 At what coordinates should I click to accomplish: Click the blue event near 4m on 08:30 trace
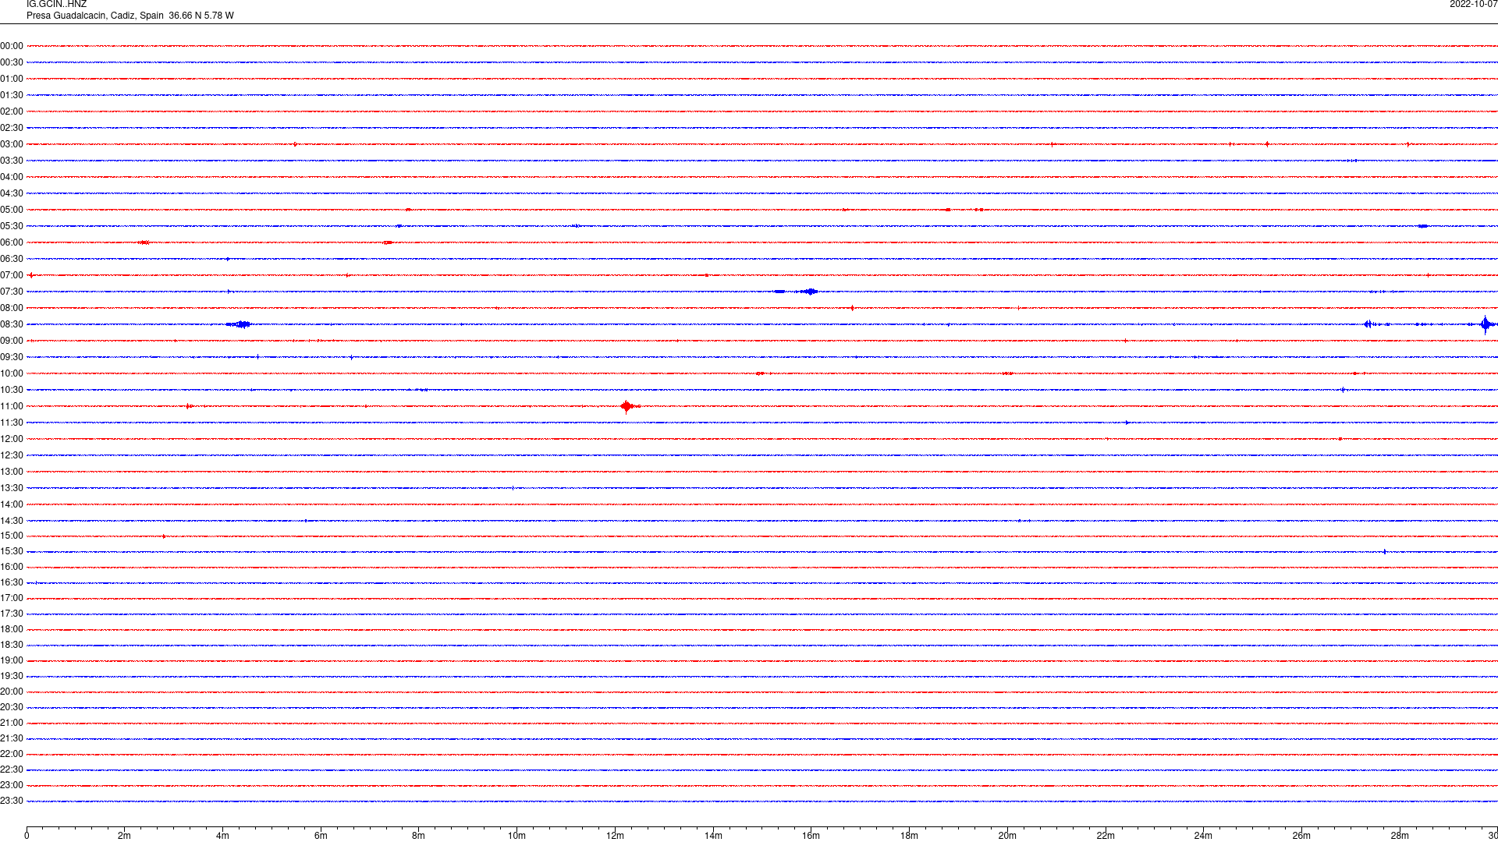[x=240, y=324]
